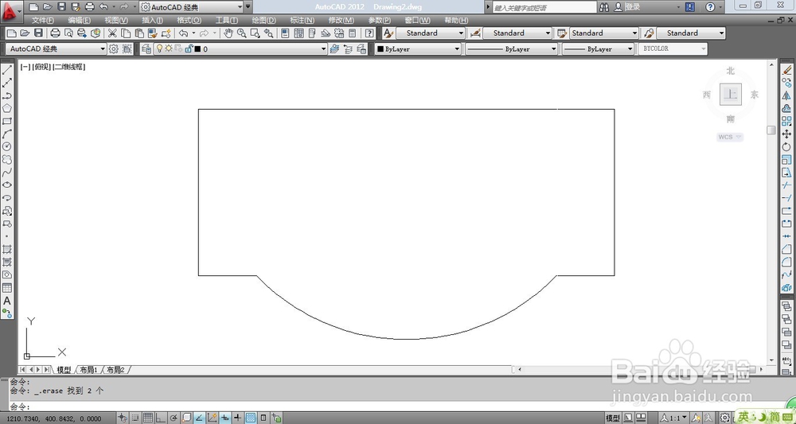Viewport: 796px width, 424px height.
Task: Open the AutoCAD application menu button
Action: [12, 11]
